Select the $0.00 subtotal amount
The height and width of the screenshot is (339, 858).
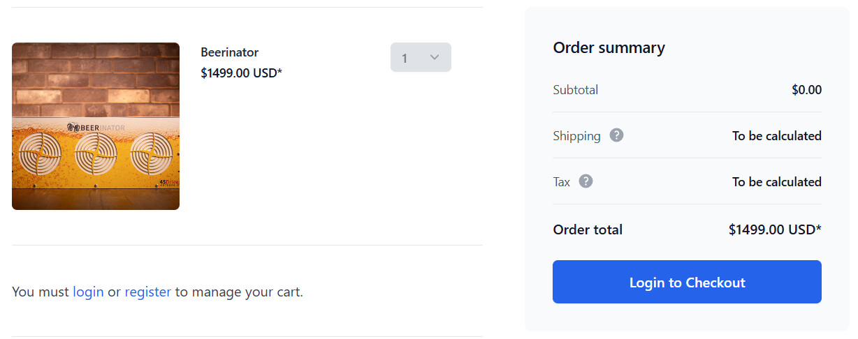coord(806,90)
